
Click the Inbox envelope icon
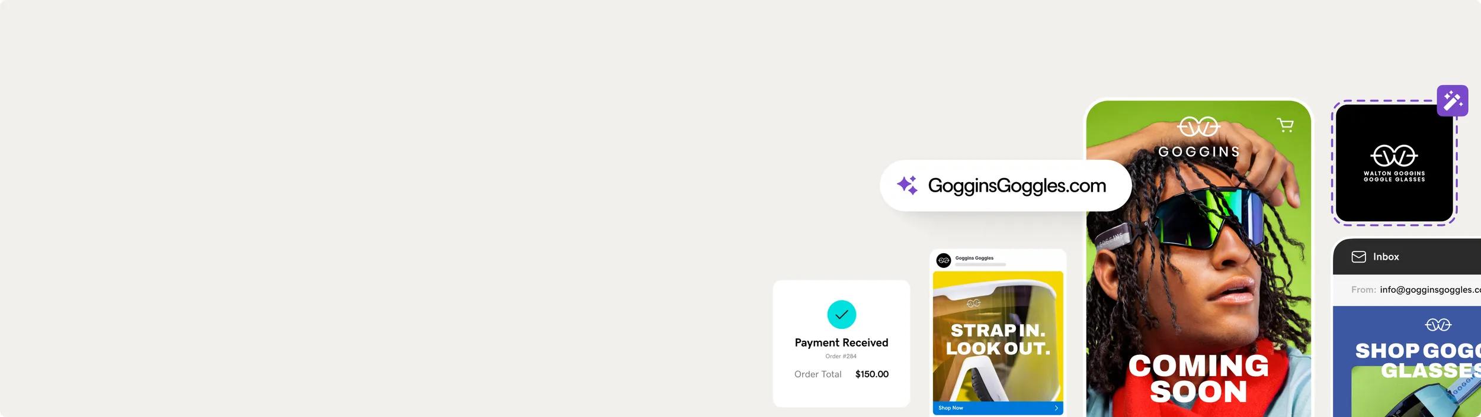pos(1358,257)
